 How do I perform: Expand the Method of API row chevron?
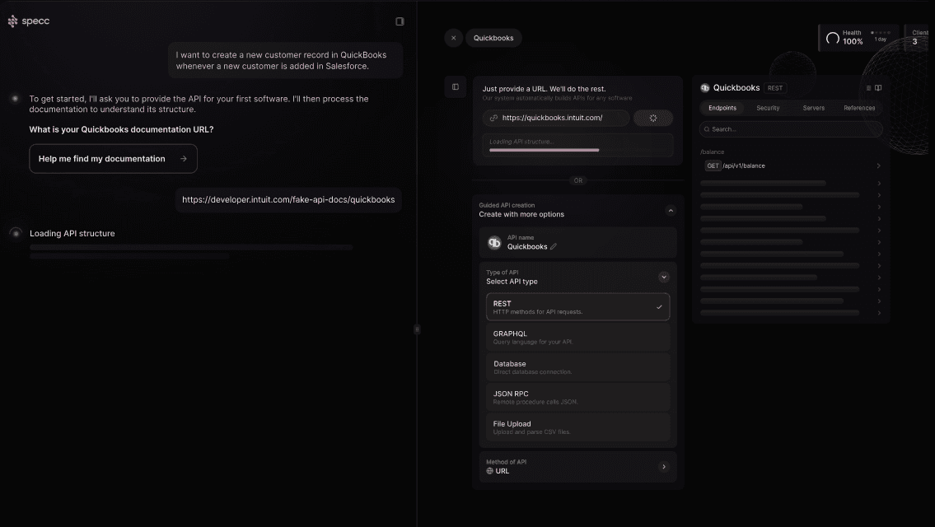[664, 467]
